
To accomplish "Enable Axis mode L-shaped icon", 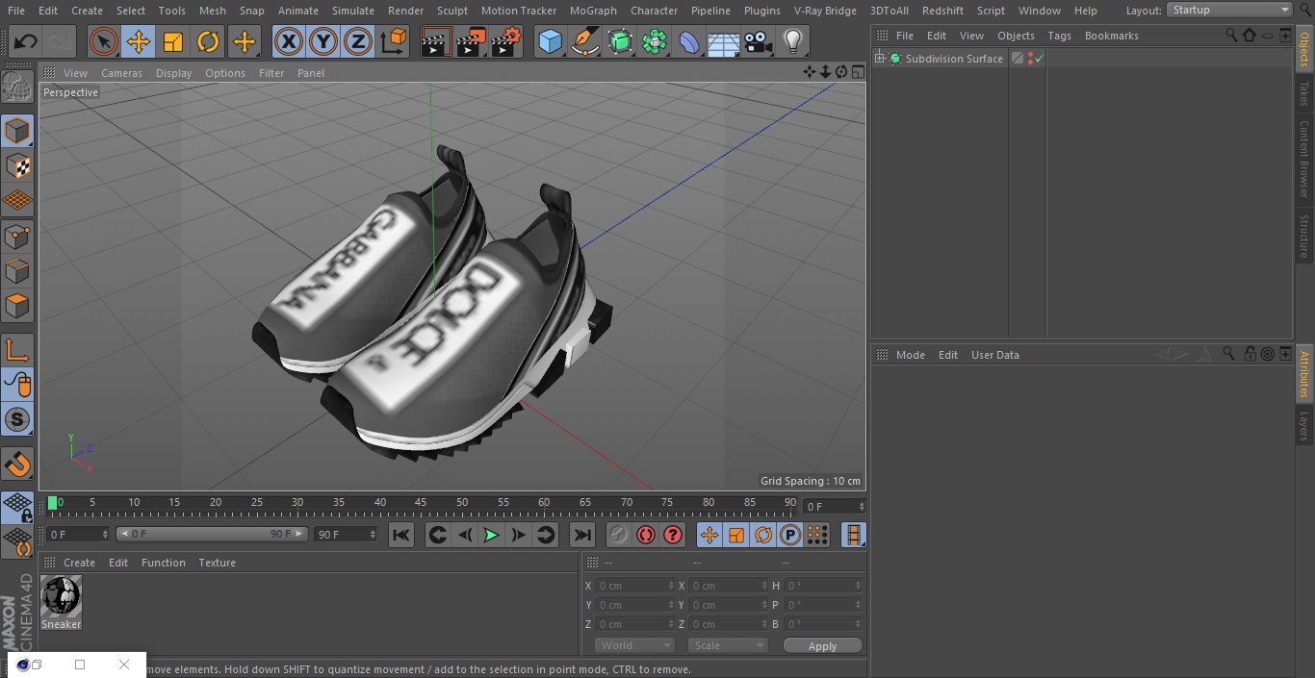I will tap(17, 351).
